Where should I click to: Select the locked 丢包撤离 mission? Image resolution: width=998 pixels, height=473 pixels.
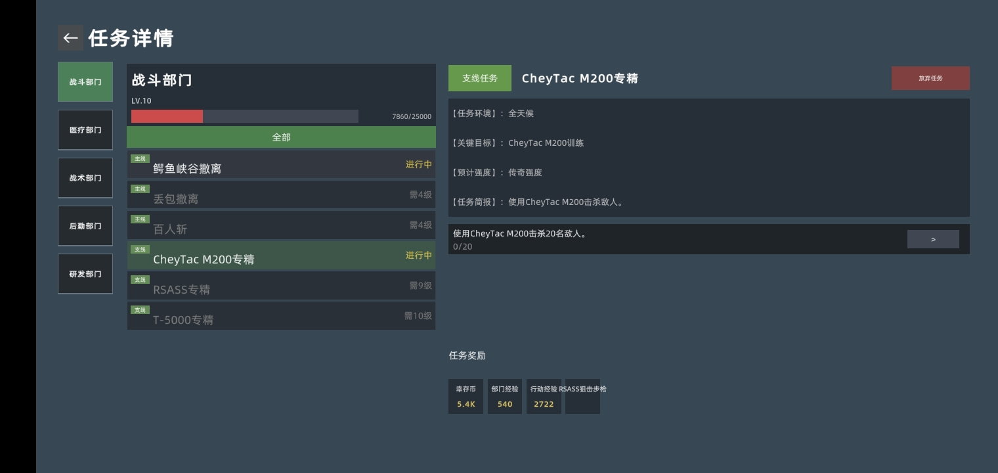coord(281,194)
